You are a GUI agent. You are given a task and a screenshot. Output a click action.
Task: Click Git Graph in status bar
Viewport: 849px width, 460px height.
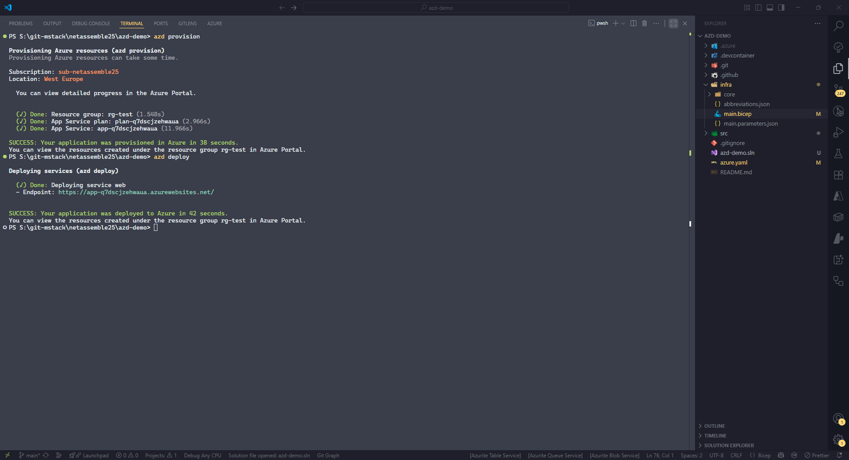pyautogui.click(x=328, y=456)
